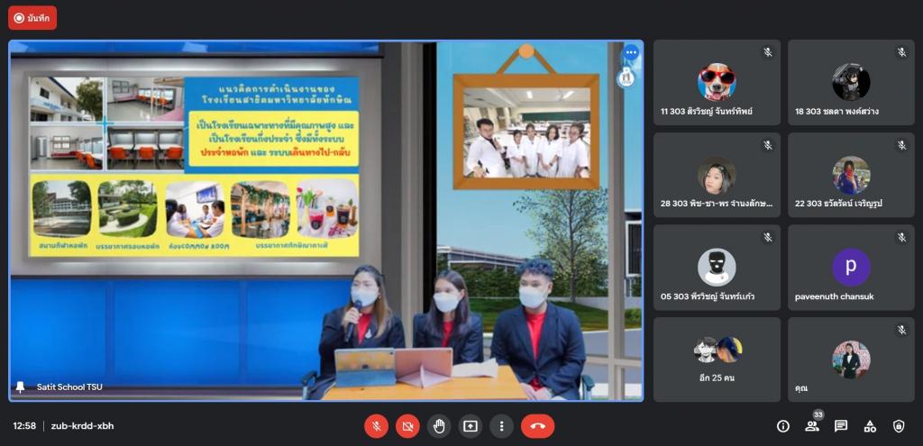
Task: Open the 'อีก 25 คน' more participants tile
Action: coord(717,360)
